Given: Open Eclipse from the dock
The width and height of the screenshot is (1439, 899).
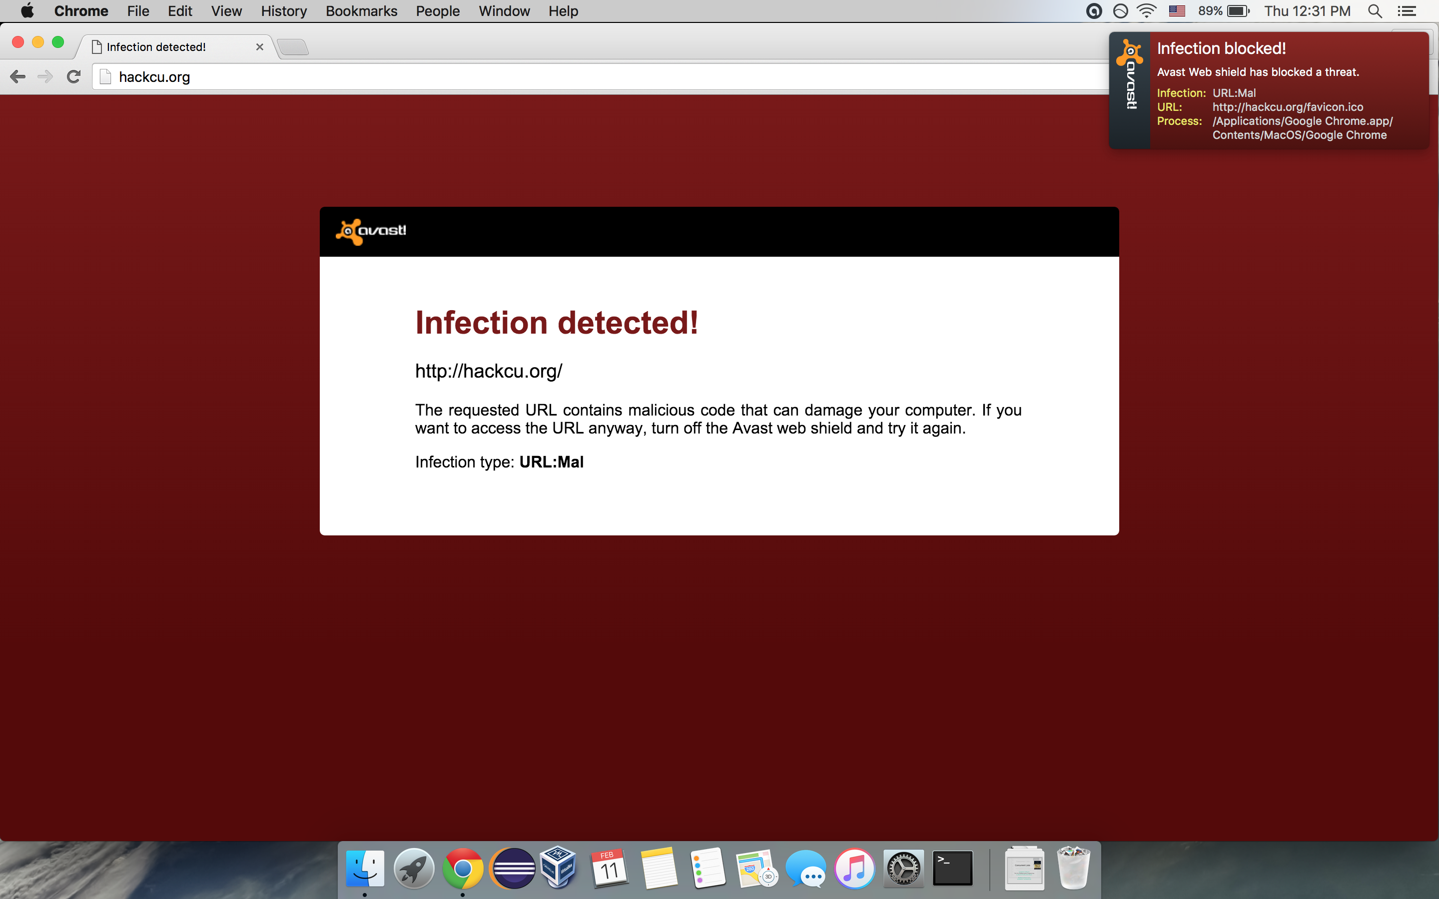Looking at the screenshot, I should coord(512,869).
